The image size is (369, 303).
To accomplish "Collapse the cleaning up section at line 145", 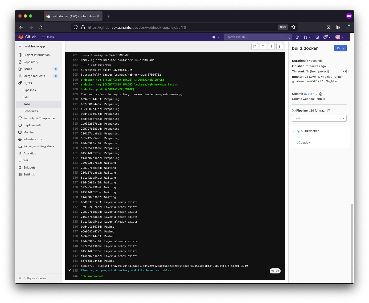I will click(x=69, y=270).
